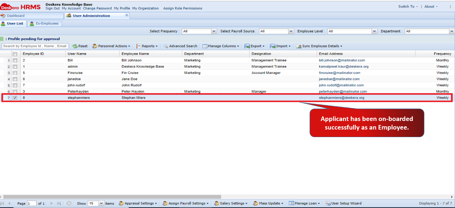Open Personnel Actions icon menu
This screenshot has height=208, width=455.
click(95, 46)
